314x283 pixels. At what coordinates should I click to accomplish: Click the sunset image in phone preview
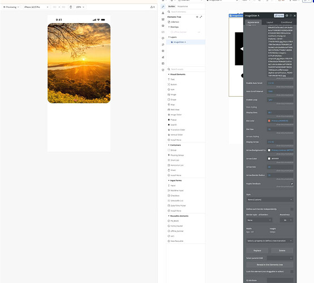click(79, 63)
